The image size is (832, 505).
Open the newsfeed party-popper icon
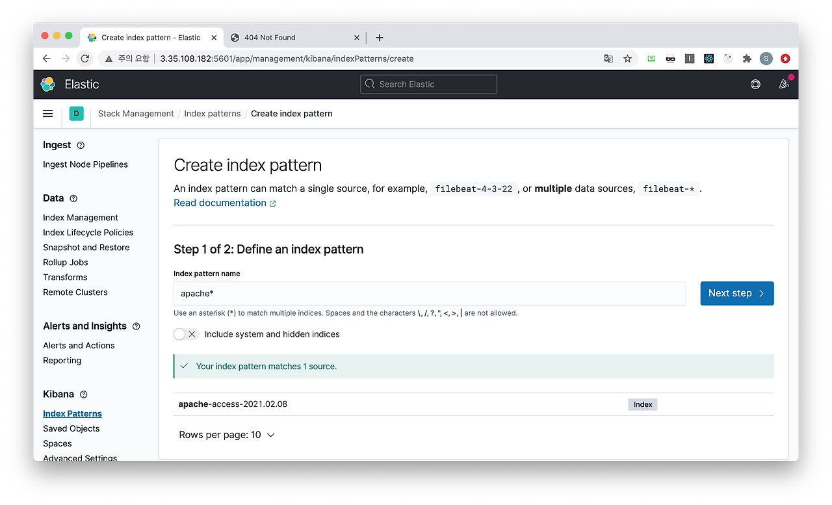coord(784,84)
